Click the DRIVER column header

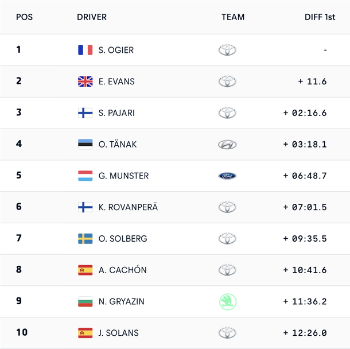click(92, 17)
